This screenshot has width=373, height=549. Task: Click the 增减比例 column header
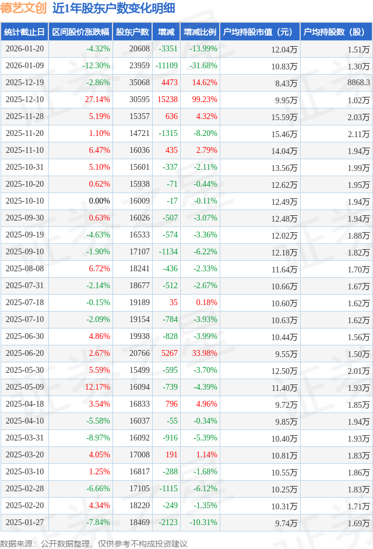[199, 33]
